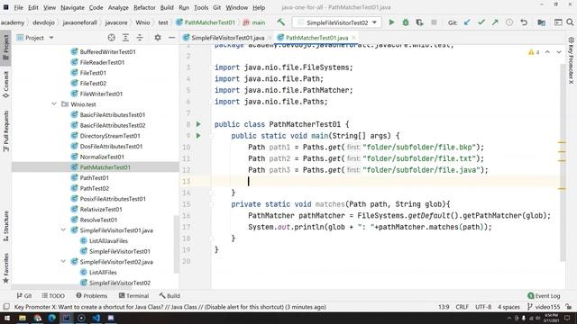Open the Windows Start menu
577x324 pixels.
[7, 318]
